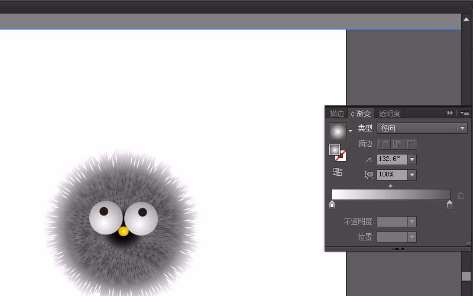Screen dimensions: 473x296
Task: Click the vertical scrollbar thumb
Action: [466, 276]
